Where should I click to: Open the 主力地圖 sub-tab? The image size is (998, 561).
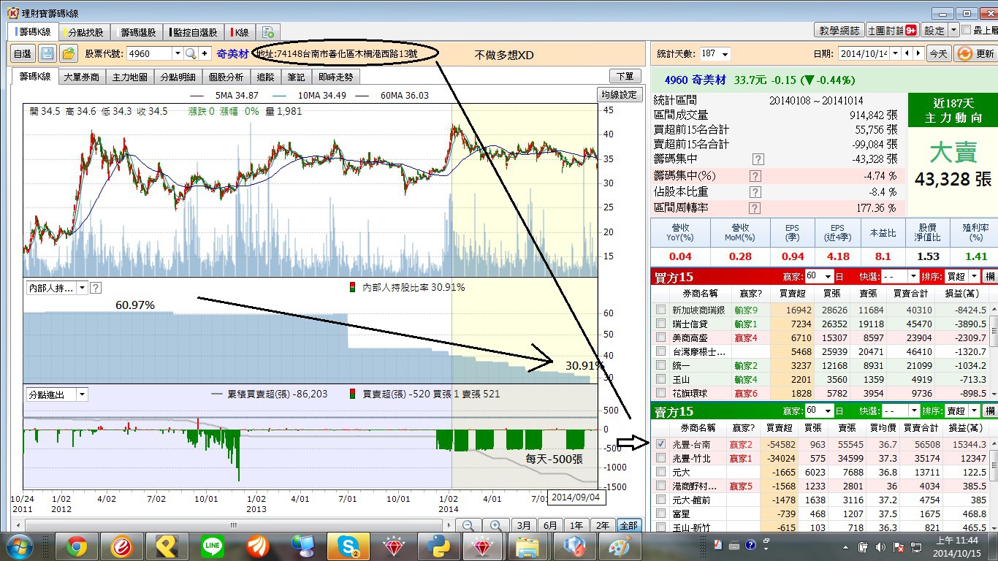click(x=129, y=77)
